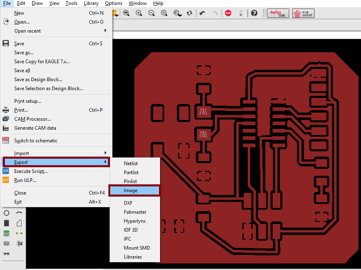Click the magnifier icon with equals sign
The image size is (361, 270).
click(x=164, y=13)
